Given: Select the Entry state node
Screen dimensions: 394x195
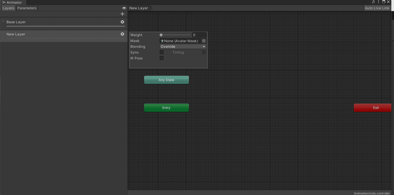Looking at the screenshot, I should click(166, 107).
